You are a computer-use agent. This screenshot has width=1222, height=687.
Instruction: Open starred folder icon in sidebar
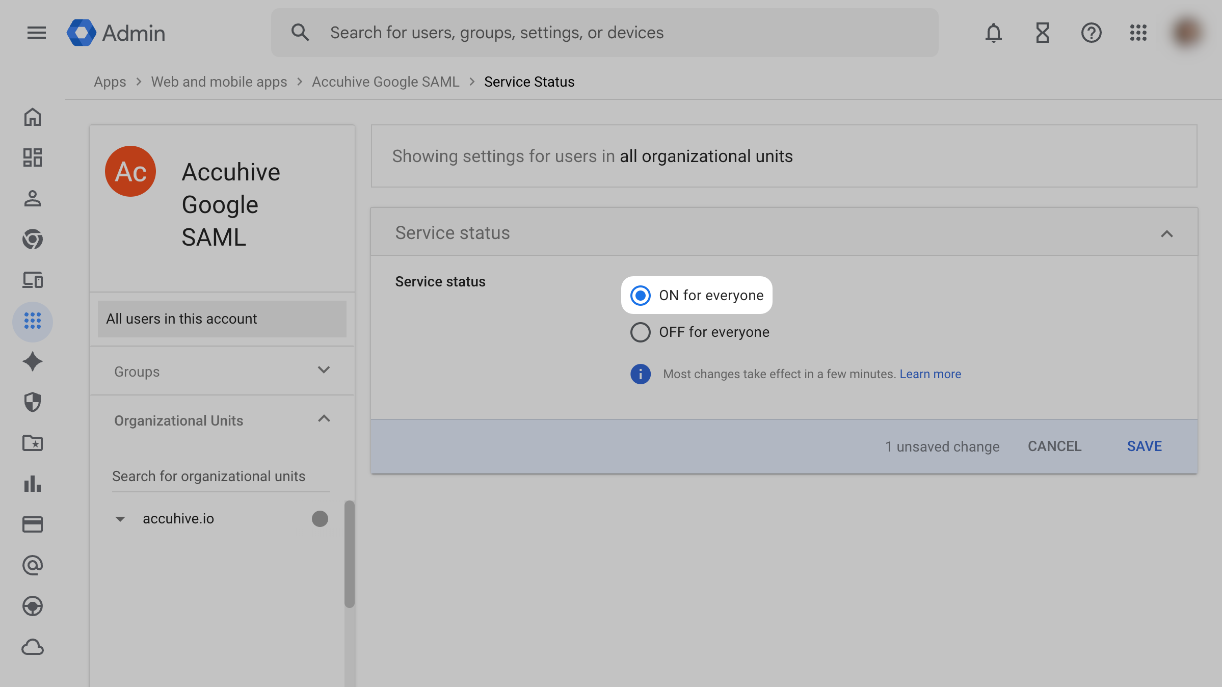click(33, 443)
